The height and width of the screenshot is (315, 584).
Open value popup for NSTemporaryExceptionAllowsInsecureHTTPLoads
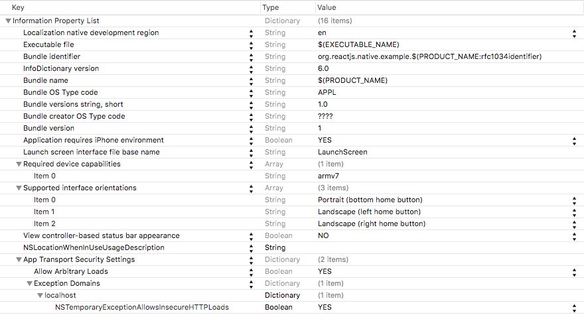pos(574,308)
